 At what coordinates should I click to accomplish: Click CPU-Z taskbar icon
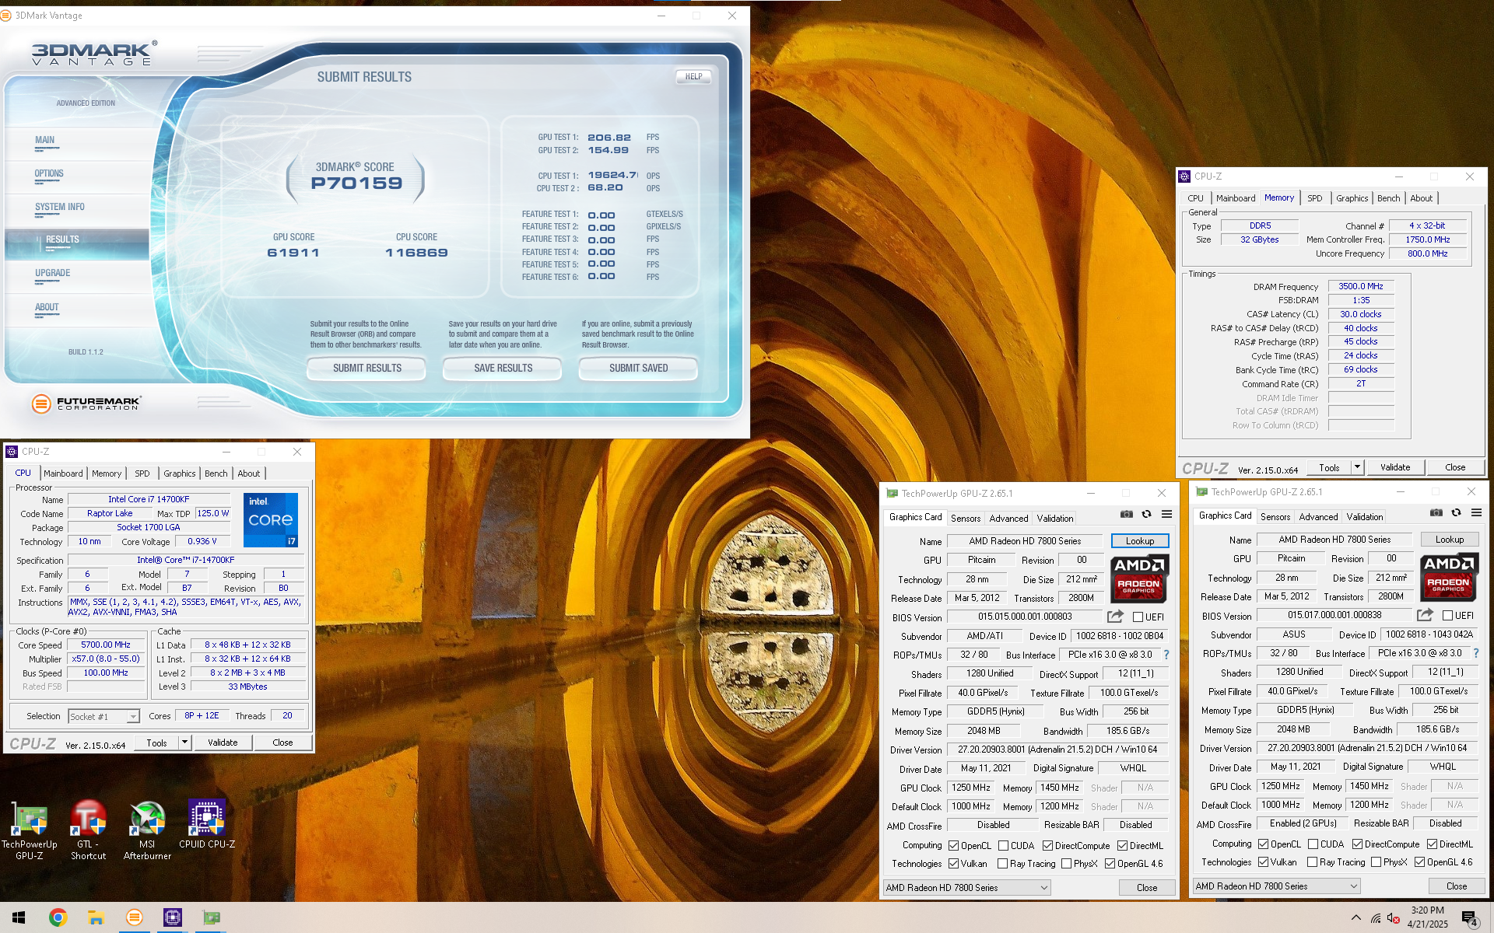pyautogui.click(x=172, y=917)
